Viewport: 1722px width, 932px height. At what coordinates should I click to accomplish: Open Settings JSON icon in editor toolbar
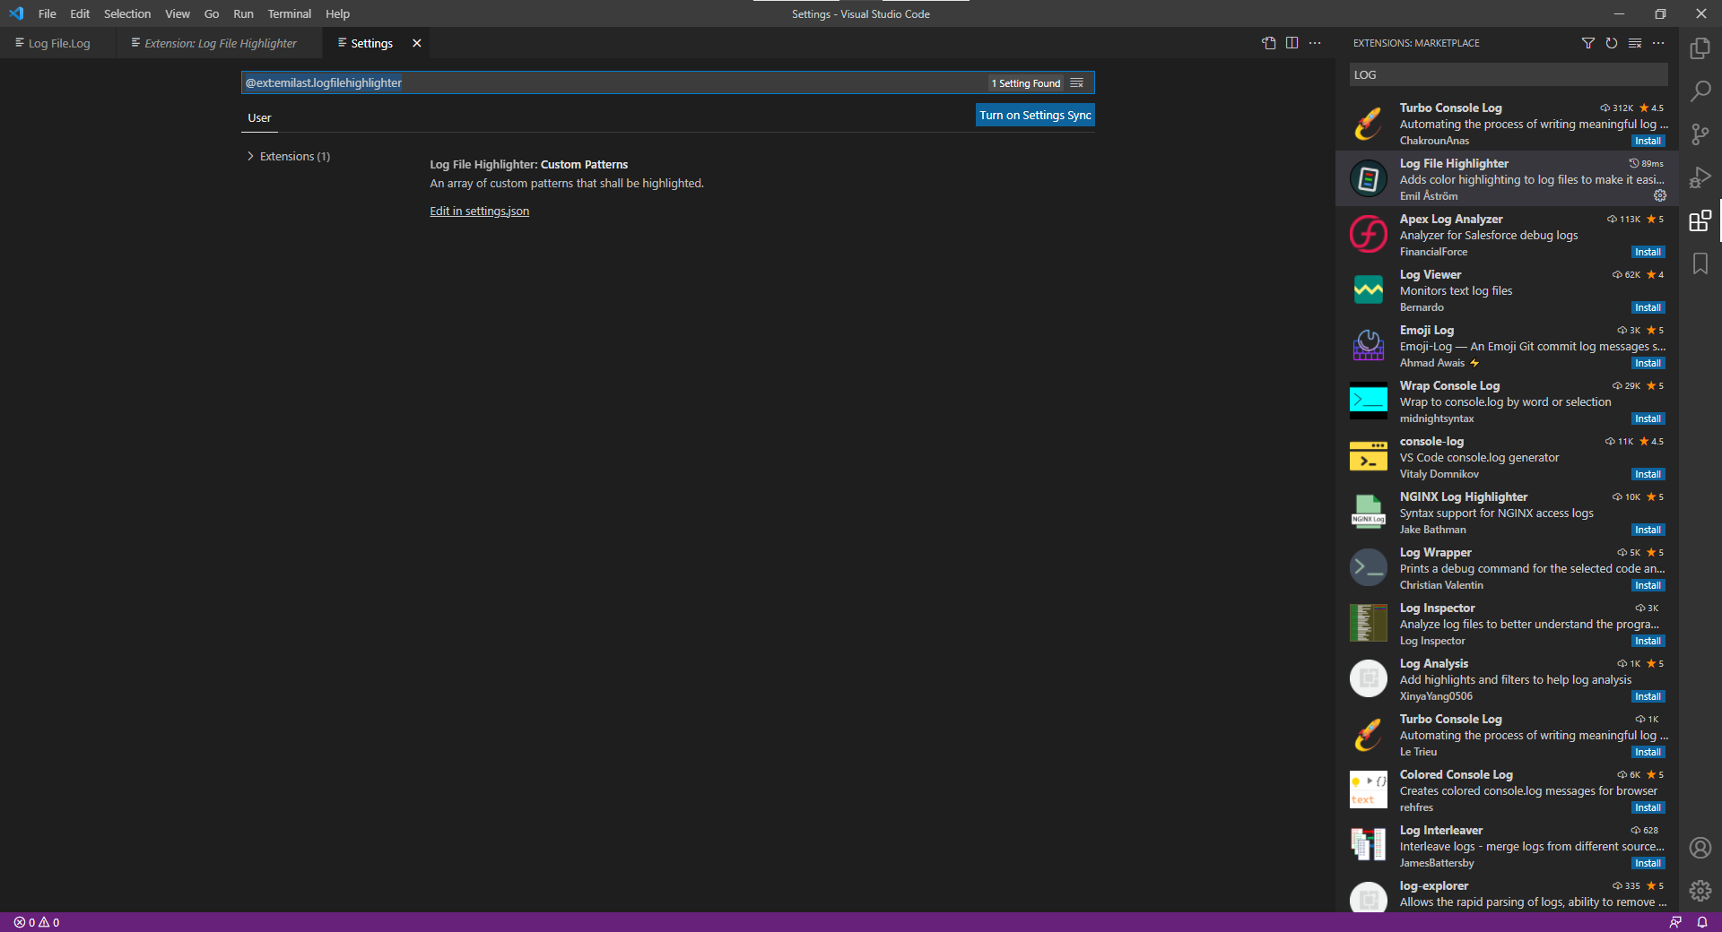point(1269,43)
